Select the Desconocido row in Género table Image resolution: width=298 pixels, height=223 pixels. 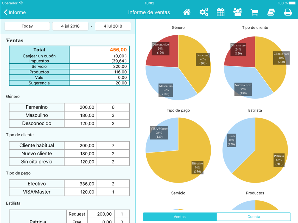point(69,123)
